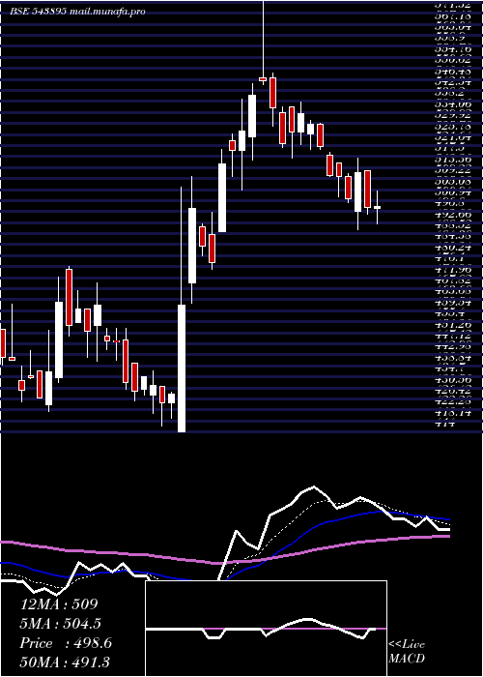The height and width of the screenshot is (677, 483).
Task: Click the <<Live MACD label
Action: (x=407, y=652)
